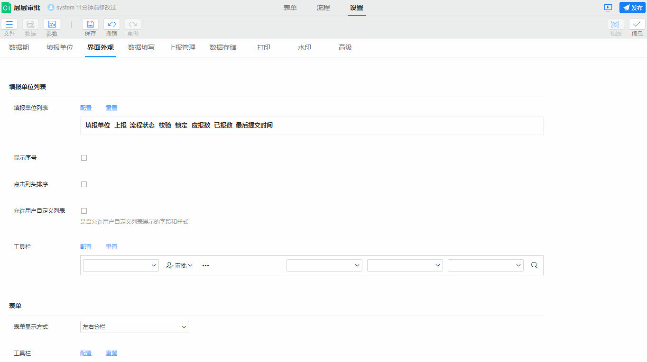The image size is (647, 362).
Task: Click the 发布 publish button
Action: point(632,8)
